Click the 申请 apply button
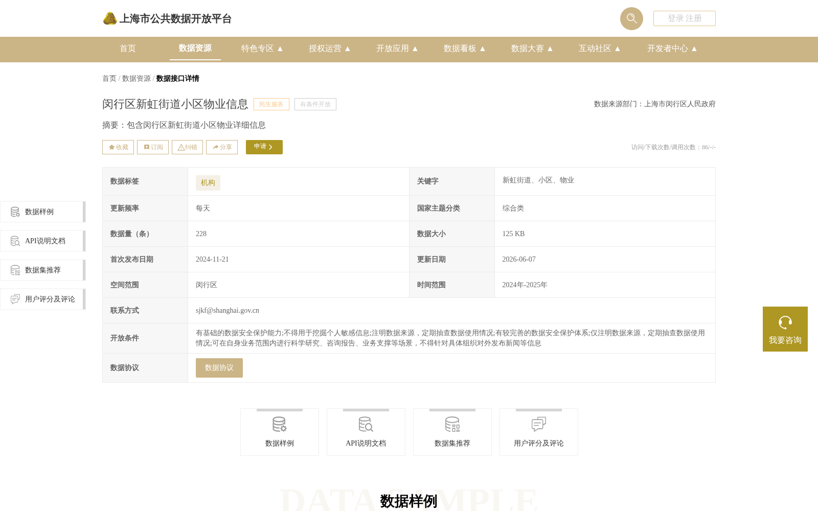This screenshot has width=818, height=511. click(264, 147)
